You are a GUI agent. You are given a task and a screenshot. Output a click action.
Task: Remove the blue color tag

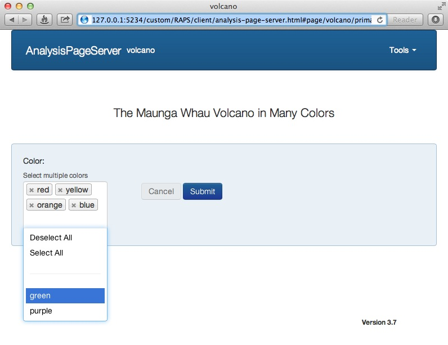74,205
